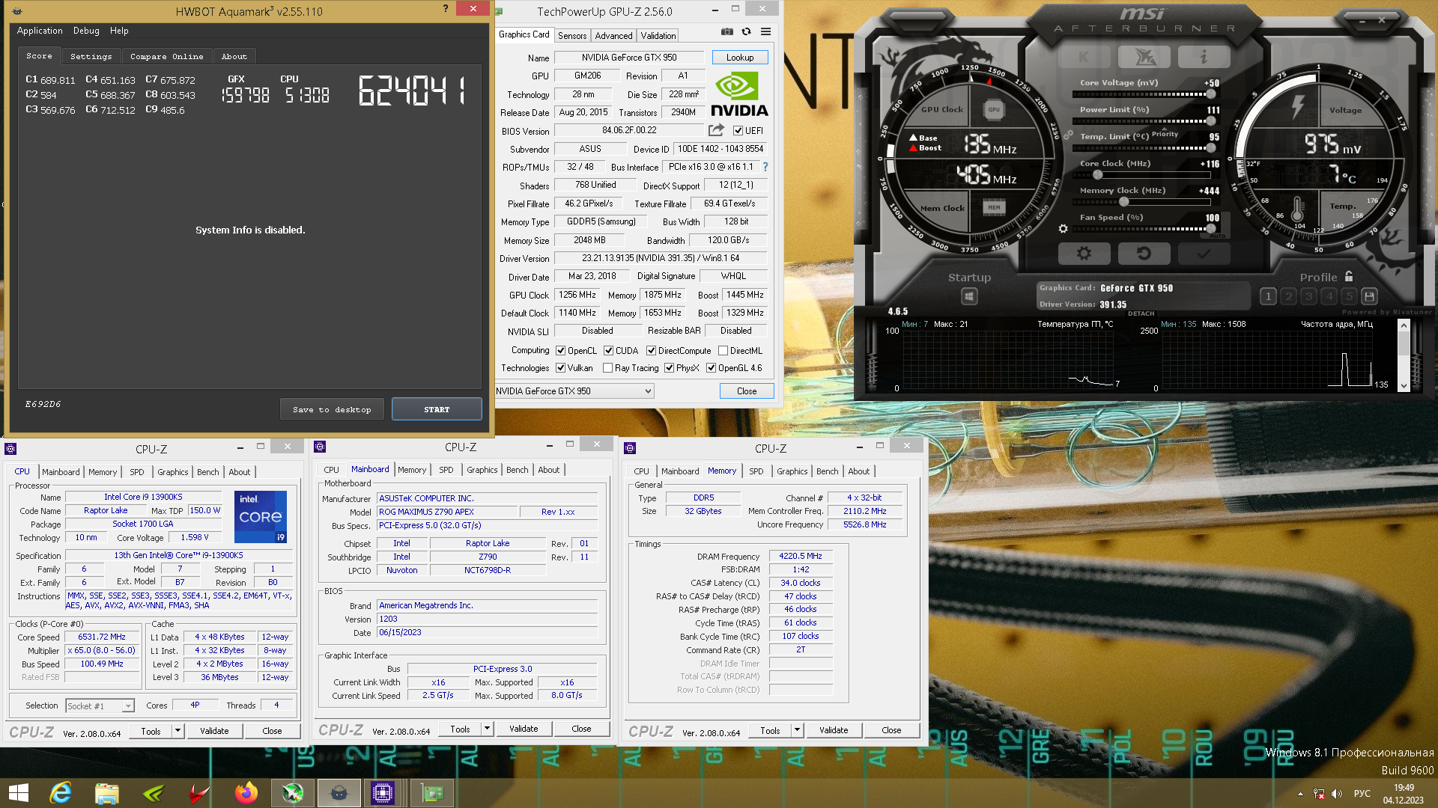Open Windows Start button on taskbar
The height and width of the screenshot is (808, 1438).
pos(19,793)
